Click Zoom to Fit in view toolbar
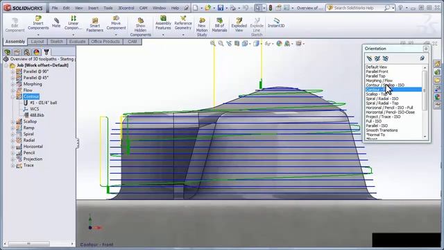Screen dimensions: 444x250 [x=213, y=43]
